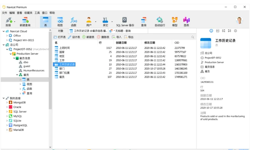Select the 上班时间 table row
The image size is (255, 150).
click(x=124, y=48)
